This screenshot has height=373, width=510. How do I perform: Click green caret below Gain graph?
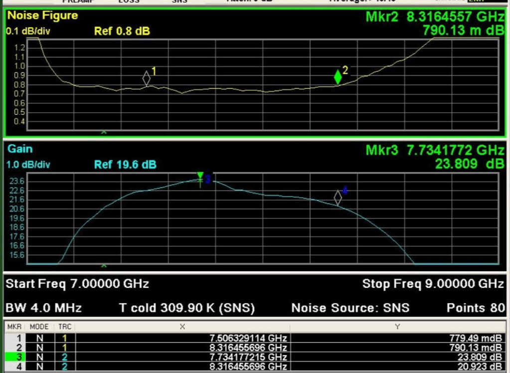[x=104, y=266]
